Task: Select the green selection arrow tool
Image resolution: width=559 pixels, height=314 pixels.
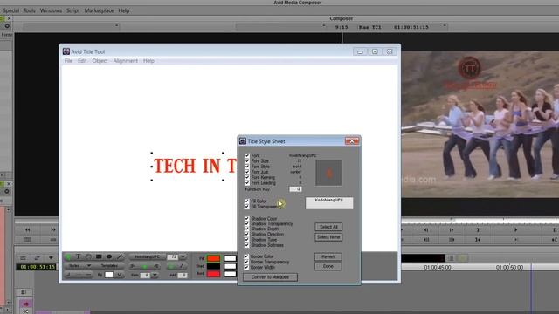Action: point(68,256)
